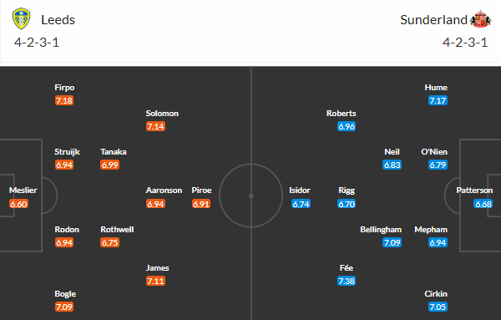Click on player Bogle
501x320 pixels.
click(x=65, y=294)
